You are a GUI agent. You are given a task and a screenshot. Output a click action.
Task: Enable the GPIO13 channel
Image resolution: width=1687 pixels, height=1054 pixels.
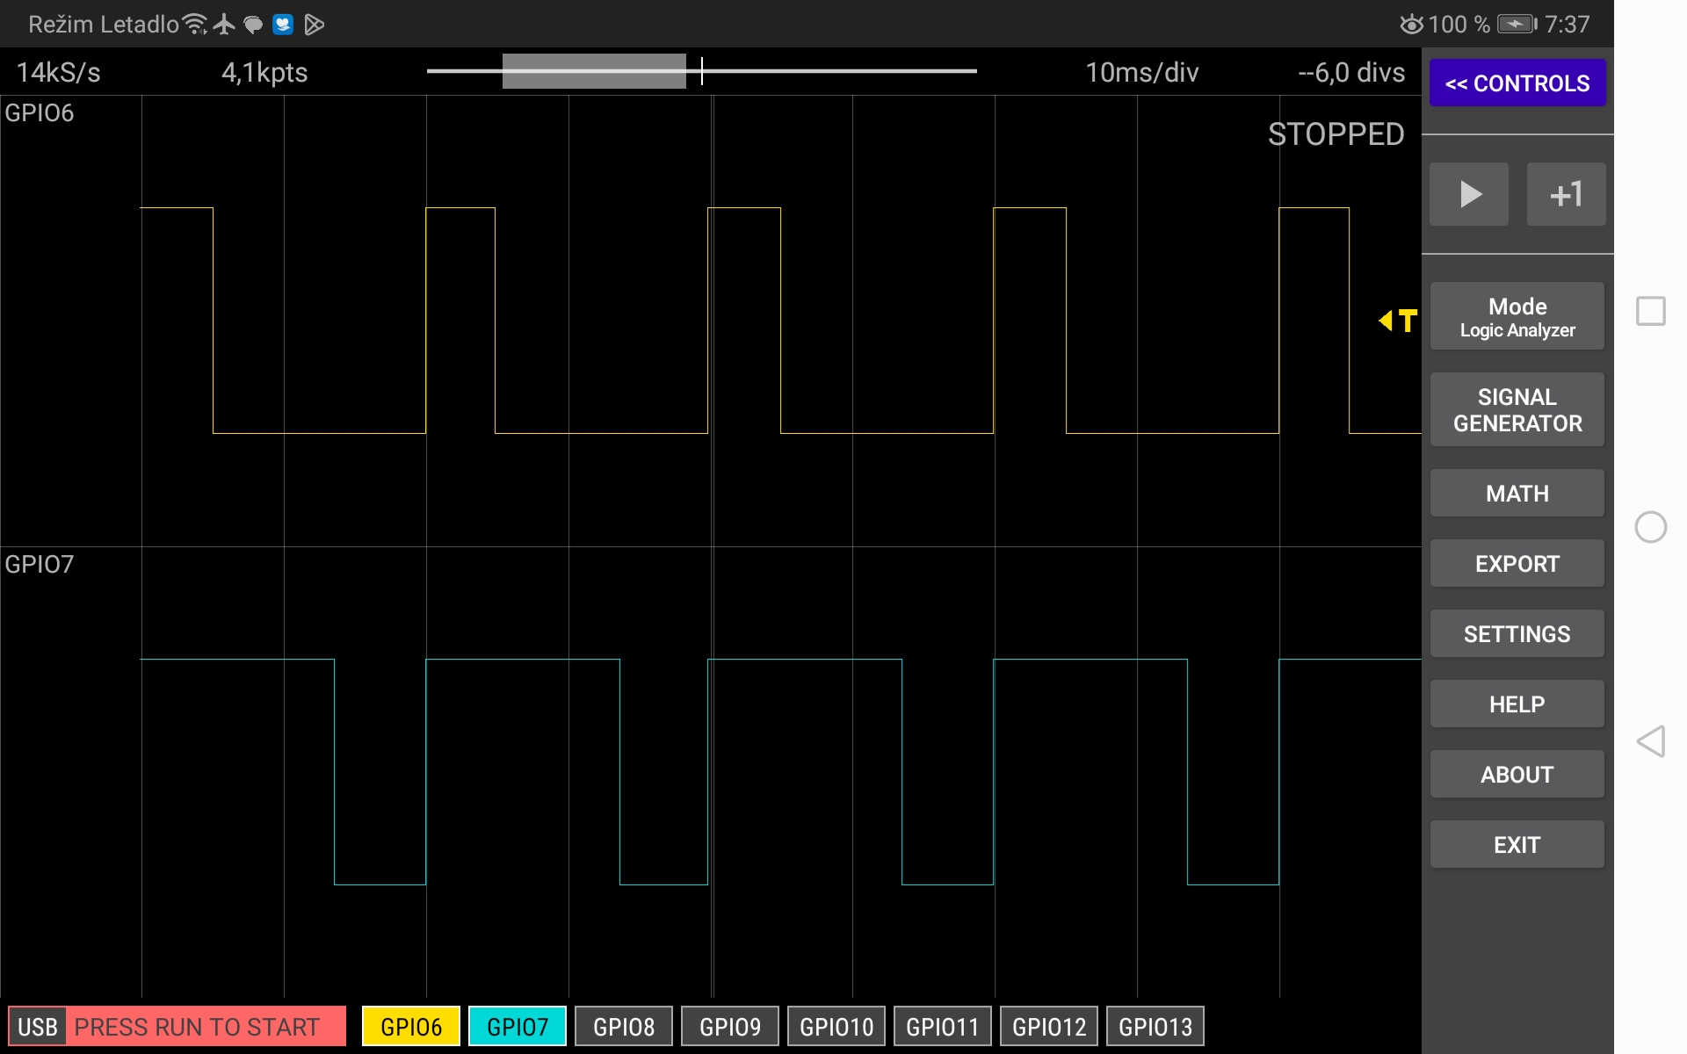tap(1155, 1025)
